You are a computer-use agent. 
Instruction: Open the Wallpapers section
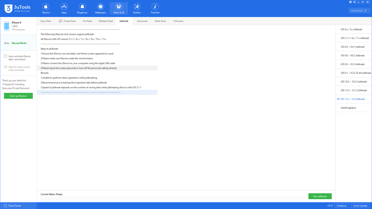click(x=100, y=8)
